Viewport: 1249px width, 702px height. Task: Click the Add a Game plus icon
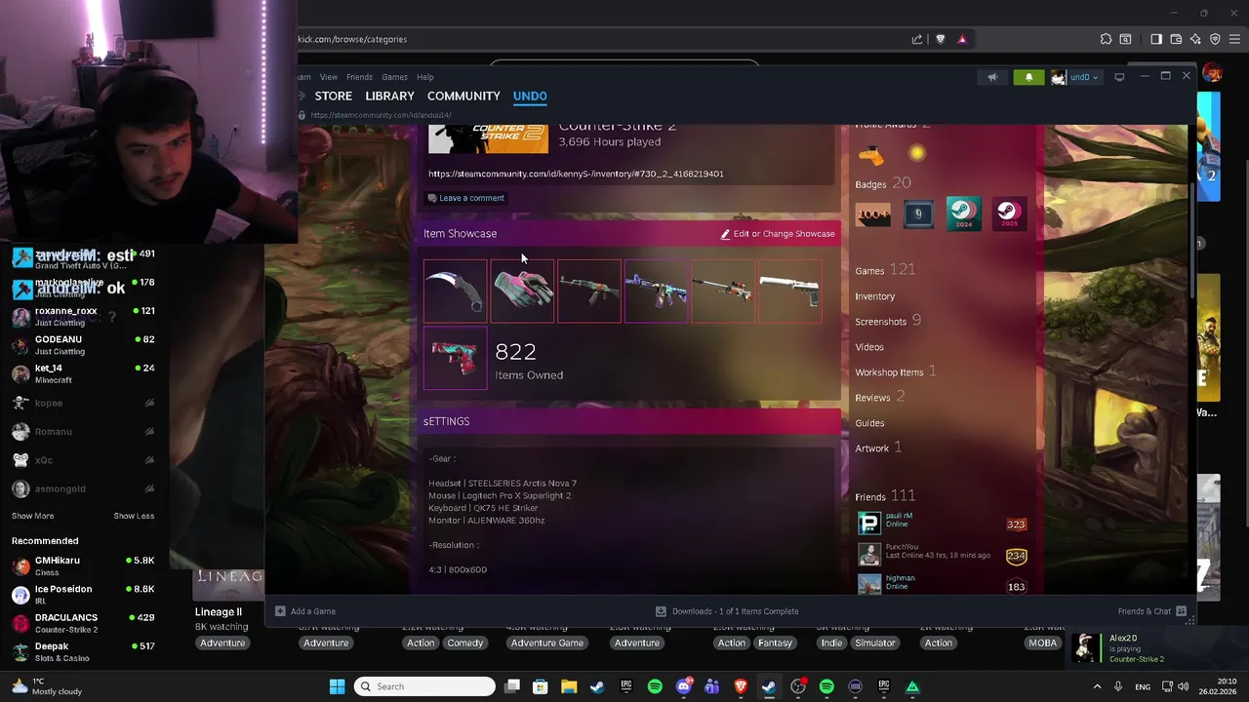click(x=280, y=611)
